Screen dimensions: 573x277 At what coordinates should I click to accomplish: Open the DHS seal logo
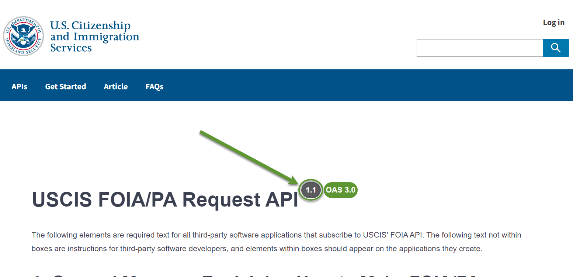(x=24, y=36)
